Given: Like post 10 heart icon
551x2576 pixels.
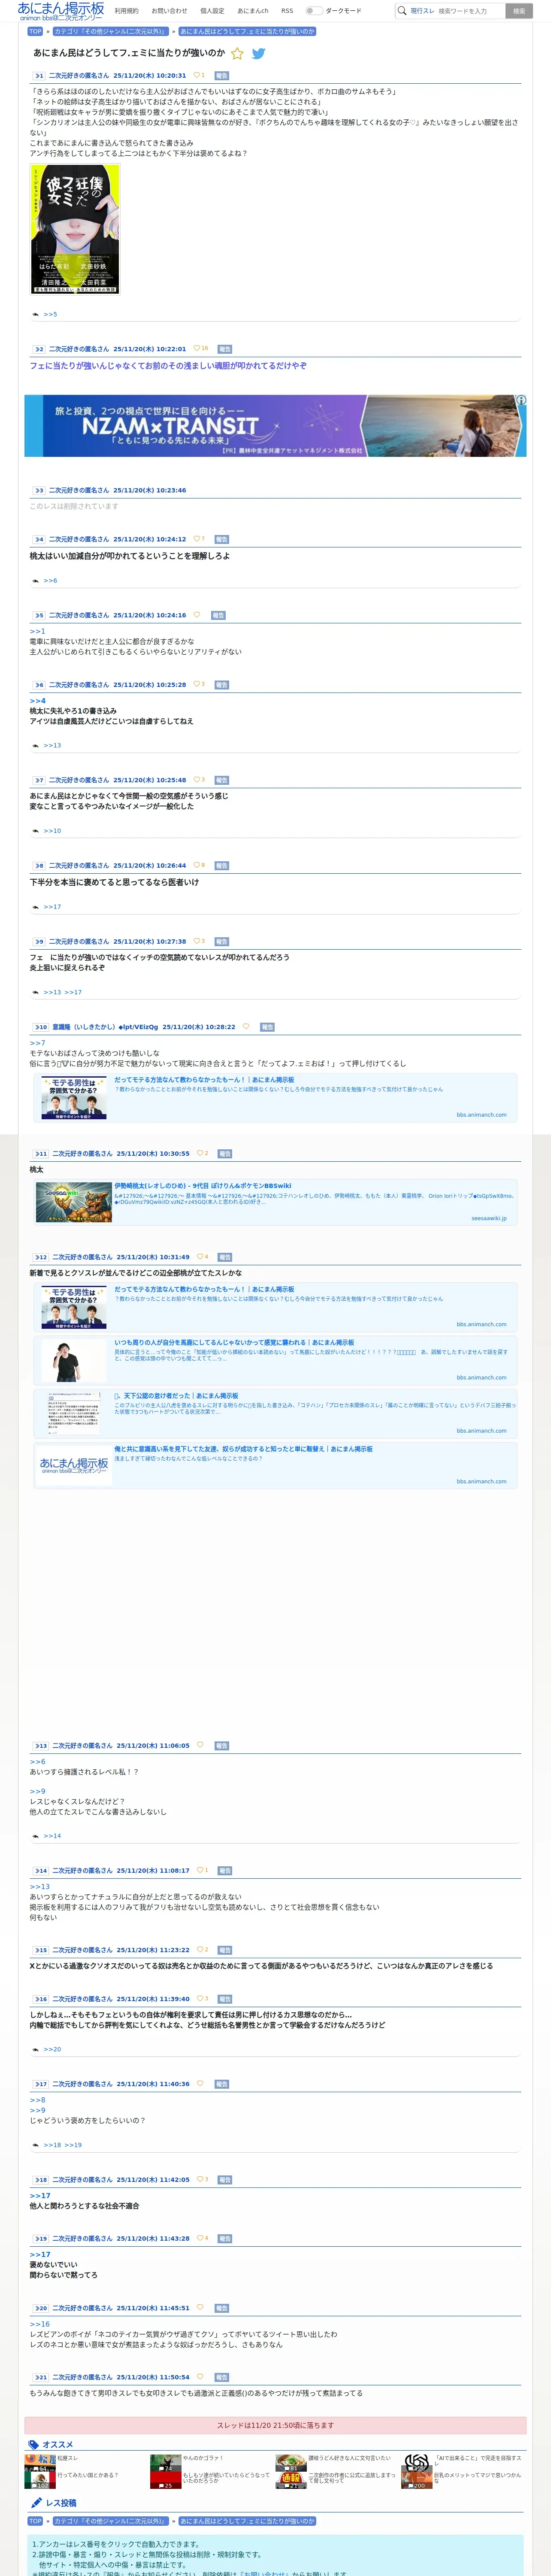Looking at the screenshot, I should point(246,1027).
